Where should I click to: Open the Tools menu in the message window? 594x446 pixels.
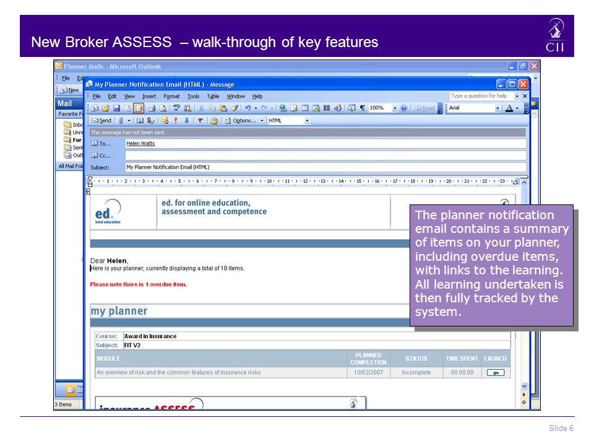pyautogui.click(x=193, y=97)
